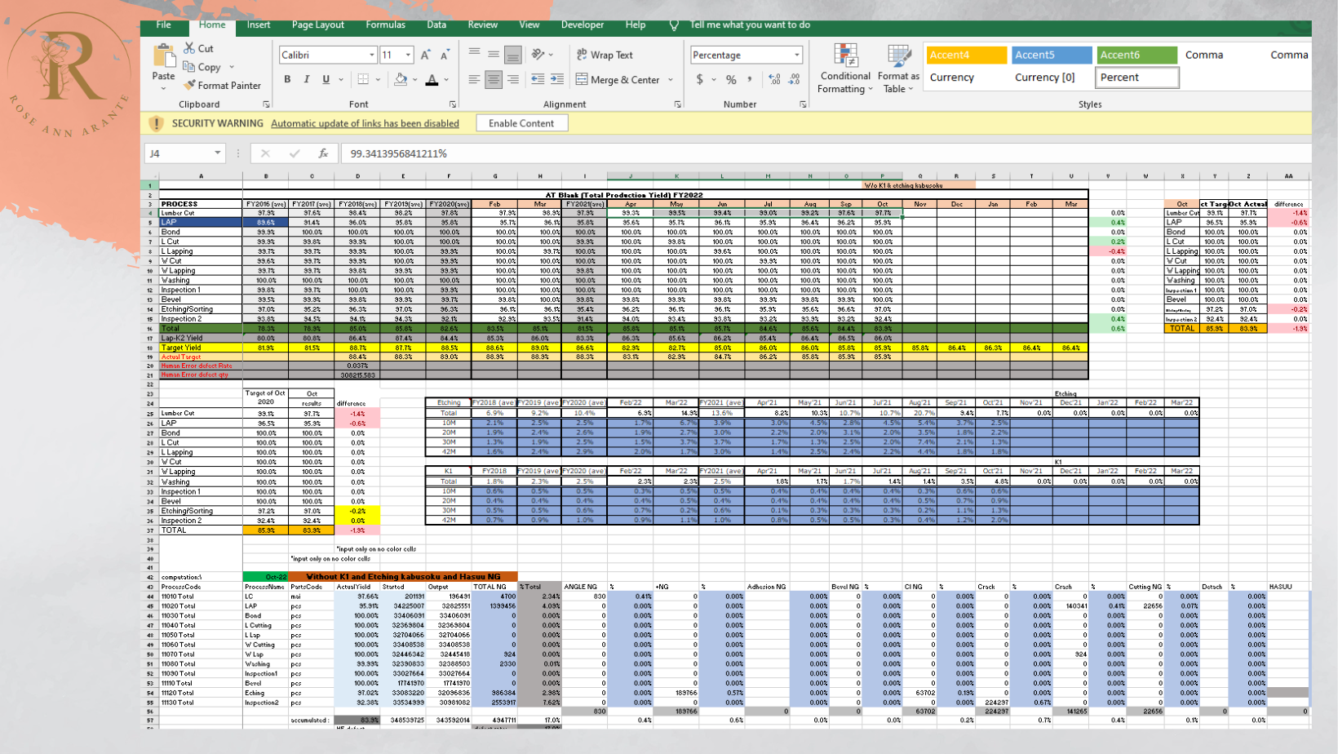
Task: Click the Increase Font Size icon
Action: (425, 55)
